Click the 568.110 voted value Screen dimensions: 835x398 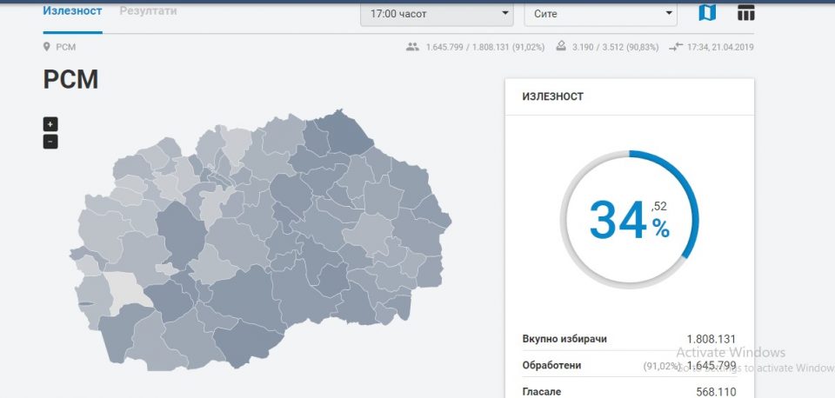coord(716,392)
